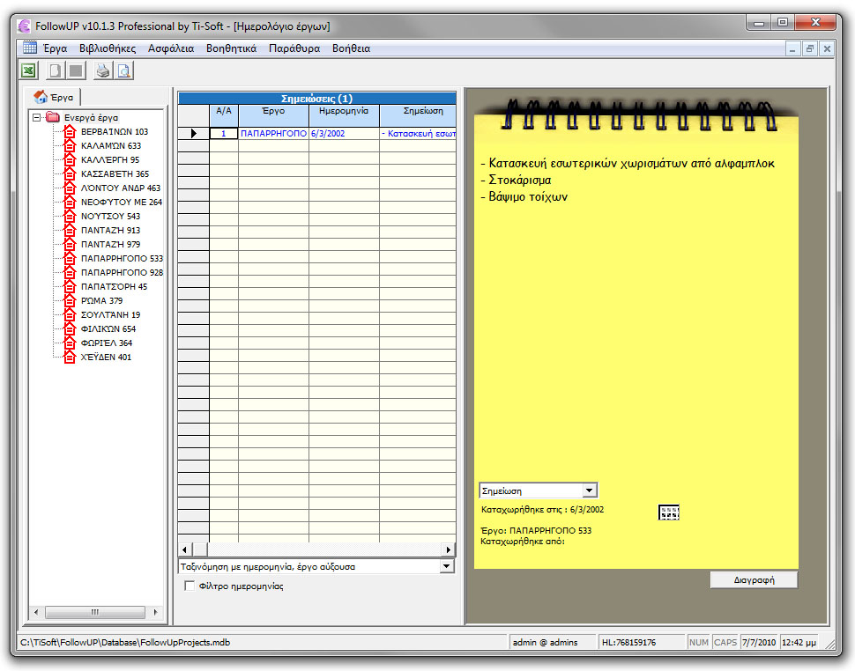Screen dimensions: 855x671
Task: Export the notes grid to Excel
Action: tap(28, 70)
